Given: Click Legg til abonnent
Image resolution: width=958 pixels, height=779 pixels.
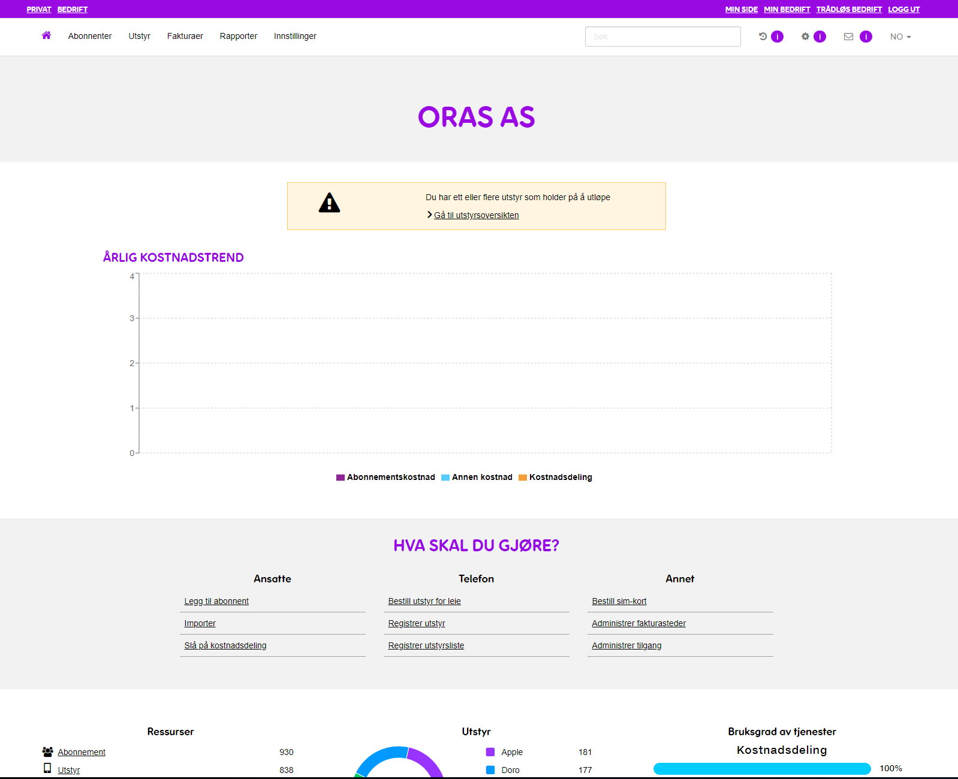Looking at the screenshot, I should [x=216, y=601].
